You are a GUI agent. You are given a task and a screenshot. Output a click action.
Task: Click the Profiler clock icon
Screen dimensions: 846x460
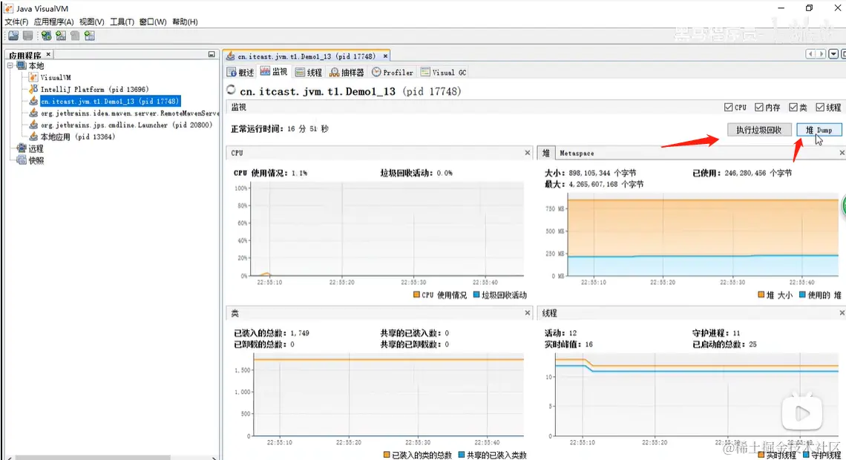click(x=376, y=72)
